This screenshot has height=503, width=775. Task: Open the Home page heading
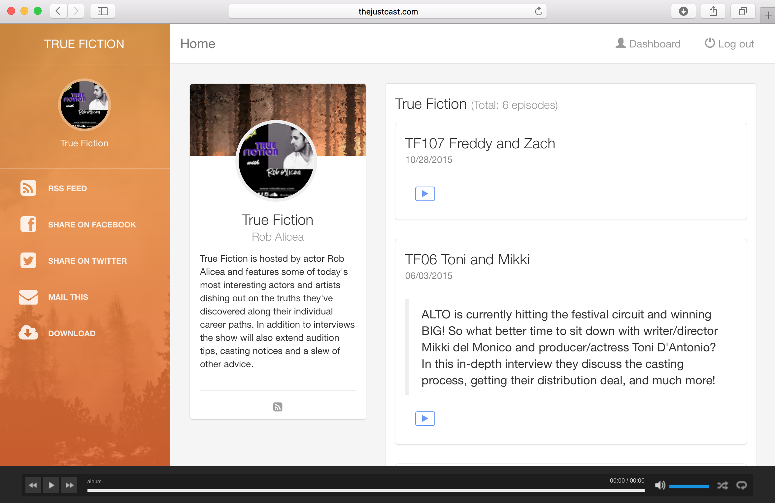pos(198,44)
